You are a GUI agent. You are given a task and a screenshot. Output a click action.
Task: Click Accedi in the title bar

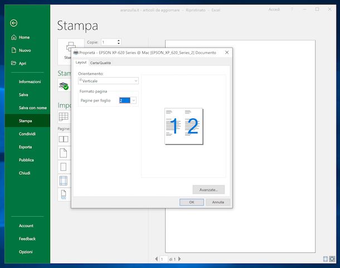click(274, 9)
